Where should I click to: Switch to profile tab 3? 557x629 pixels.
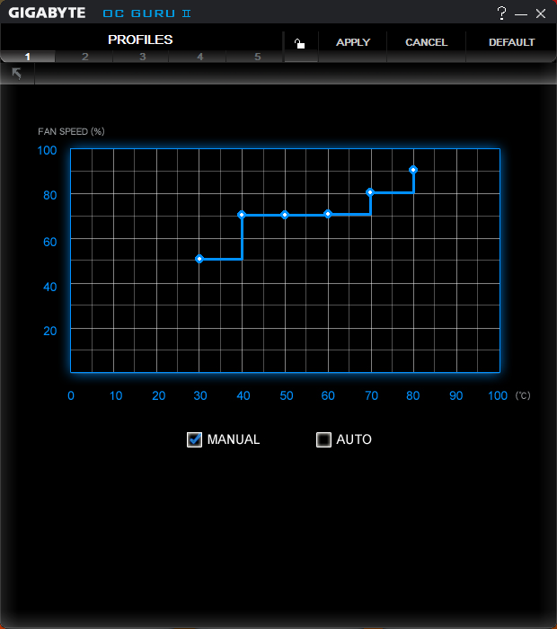142,57
